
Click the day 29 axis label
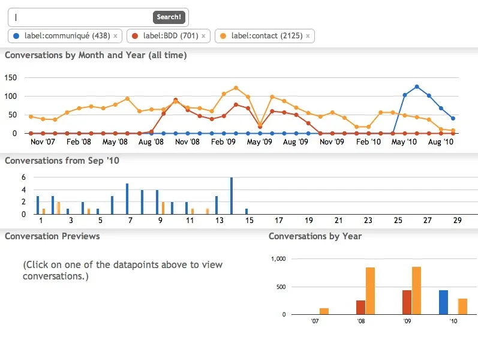coord(457,221)
